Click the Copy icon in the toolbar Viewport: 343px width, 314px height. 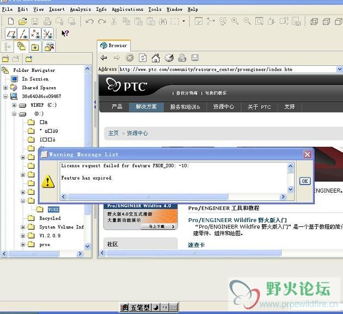tap(126, 21)
